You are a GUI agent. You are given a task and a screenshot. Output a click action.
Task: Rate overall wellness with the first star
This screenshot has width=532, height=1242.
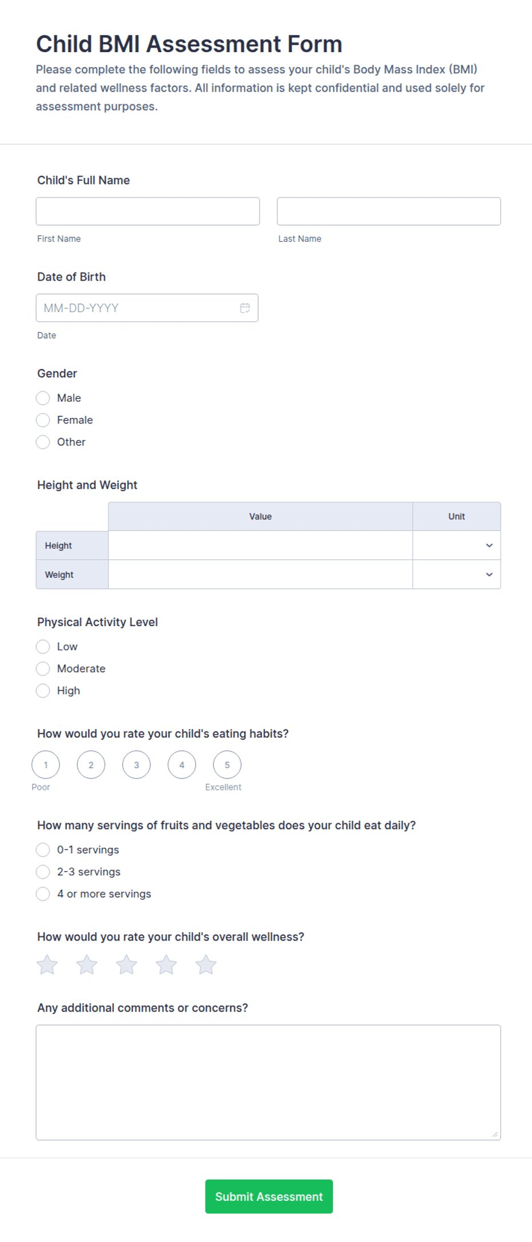coord(47,965)
